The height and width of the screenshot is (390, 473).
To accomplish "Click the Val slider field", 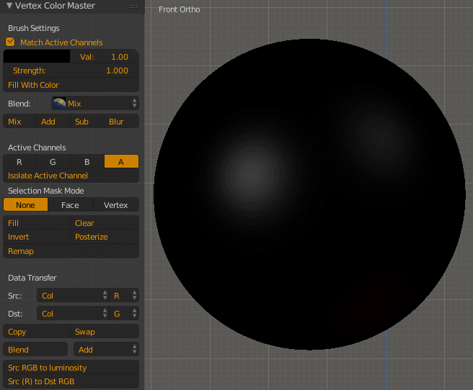I will point(105,57).
